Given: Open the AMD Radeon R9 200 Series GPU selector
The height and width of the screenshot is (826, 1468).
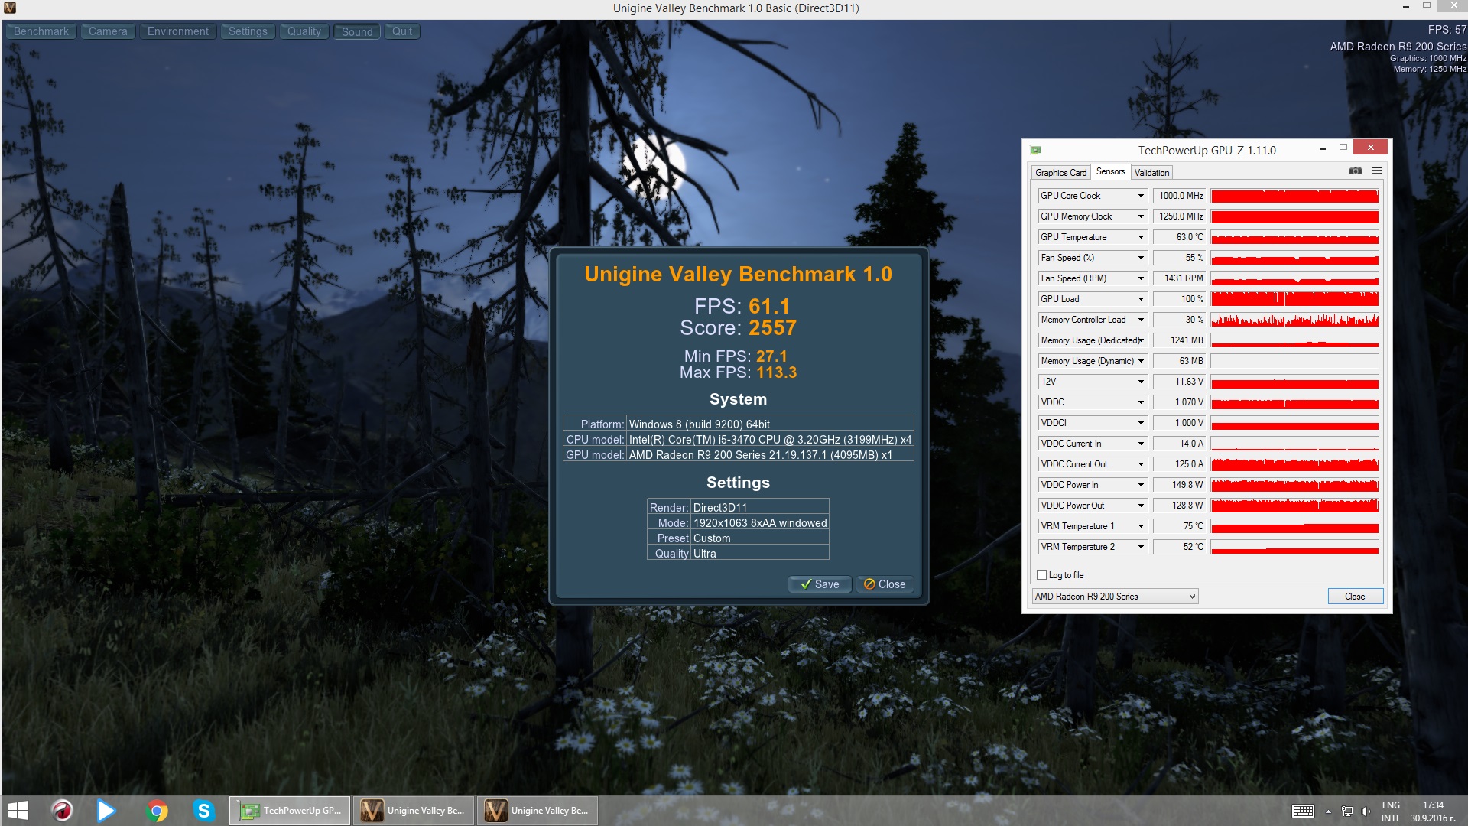Looking at the screenshot, I should [1114, 597].
